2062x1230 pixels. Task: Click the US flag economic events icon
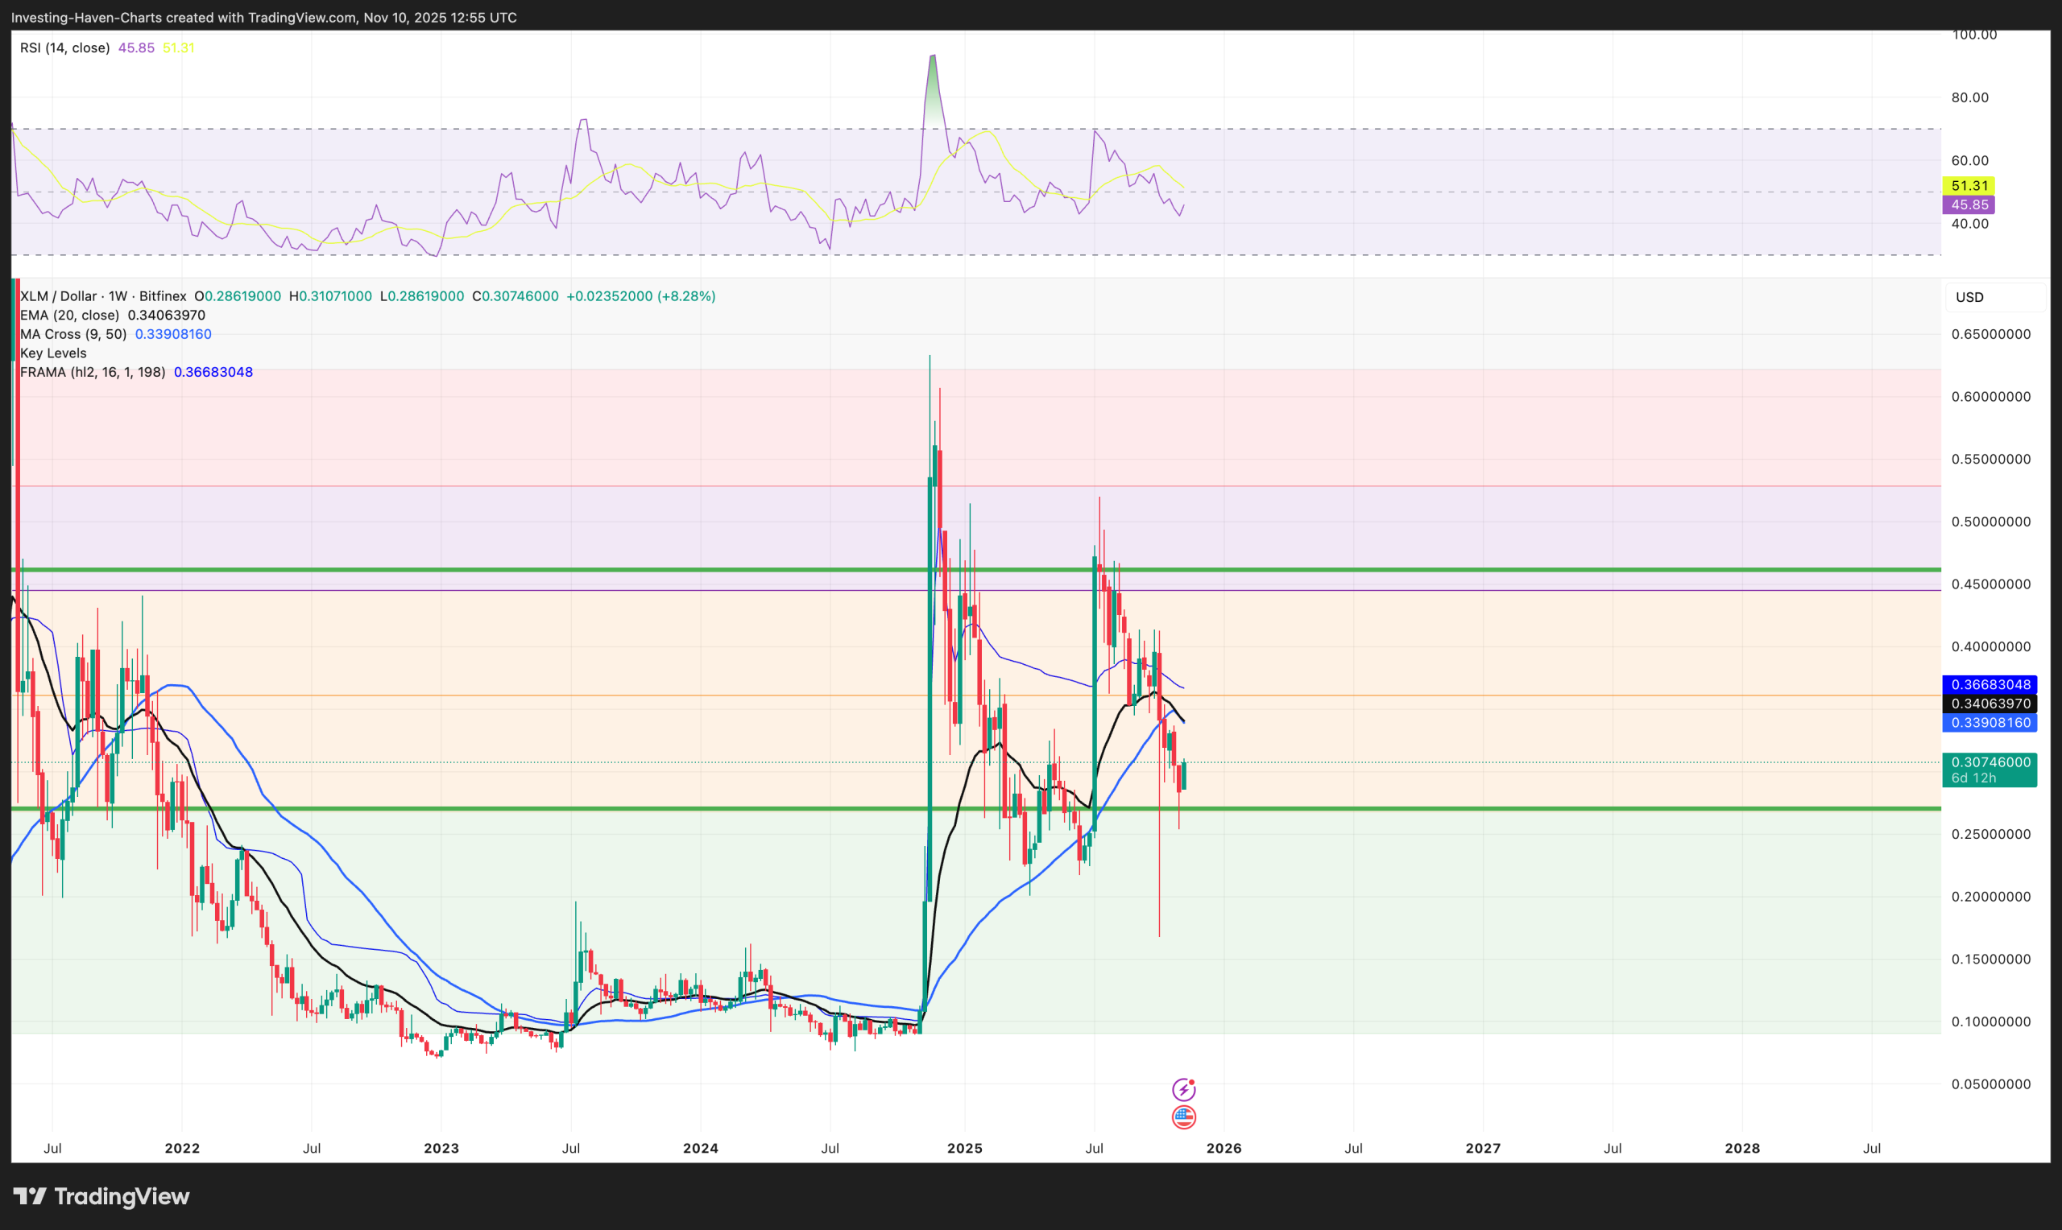[1184, 1116]
